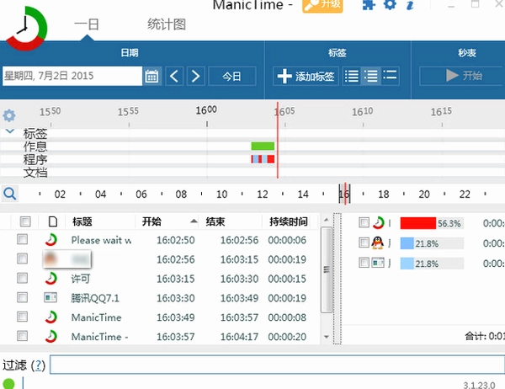Select the third tag list view icon
505x389 pixels.
[x=390, y=76]
